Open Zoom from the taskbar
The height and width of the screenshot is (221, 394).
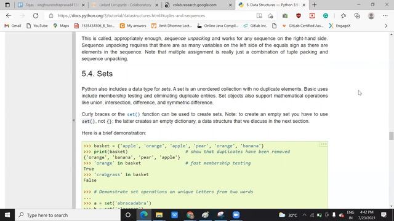coord(236,215)
